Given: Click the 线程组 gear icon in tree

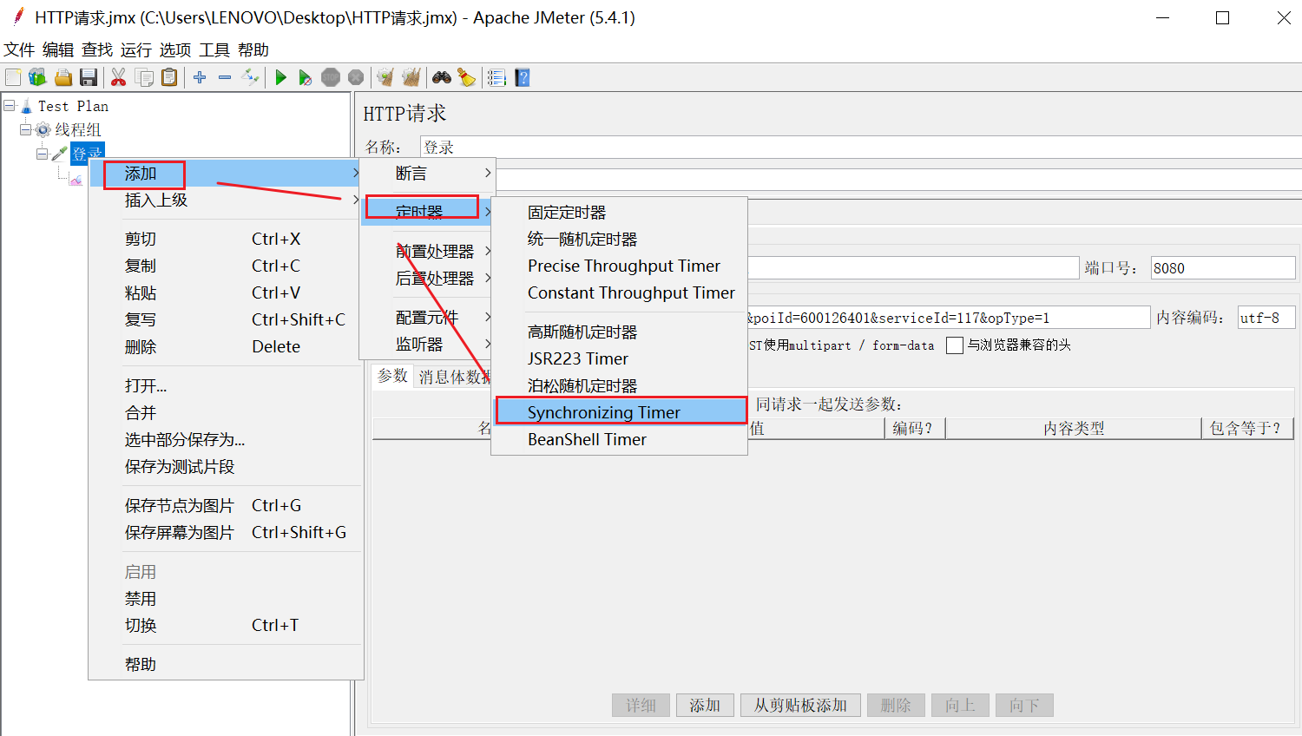Looking at the screenshot, I should coord(43,130).
